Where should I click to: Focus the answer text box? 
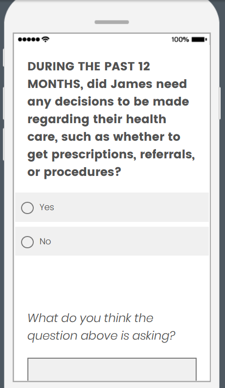(112, 369)
